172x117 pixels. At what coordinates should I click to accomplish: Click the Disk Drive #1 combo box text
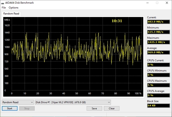tap(61, 102)
